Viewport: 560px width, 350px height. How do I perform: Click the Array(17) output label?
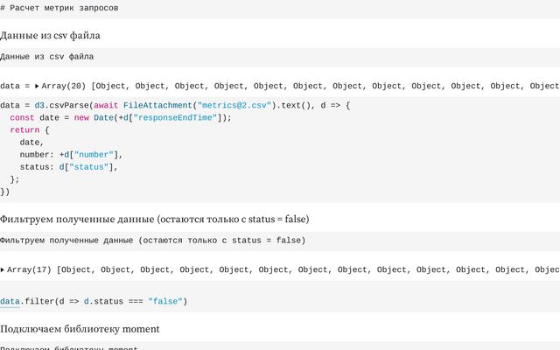tap(30, 270)
